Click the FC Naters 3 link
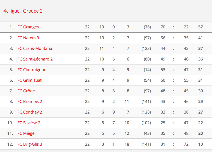 click(28, 38)
